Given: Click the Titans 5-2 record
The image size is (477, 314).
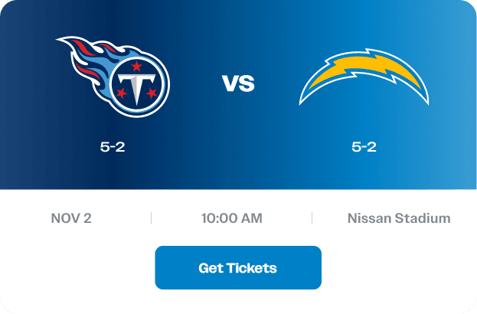Looking at the screenshot, I should [x=113, y=147].
